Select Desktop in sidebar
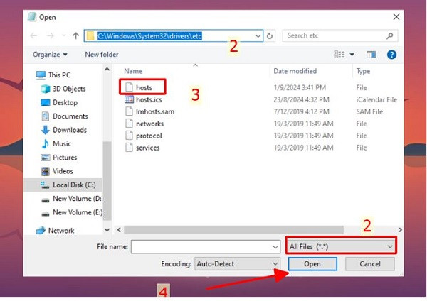Screen dimensions: 427x301 (59, 102)
